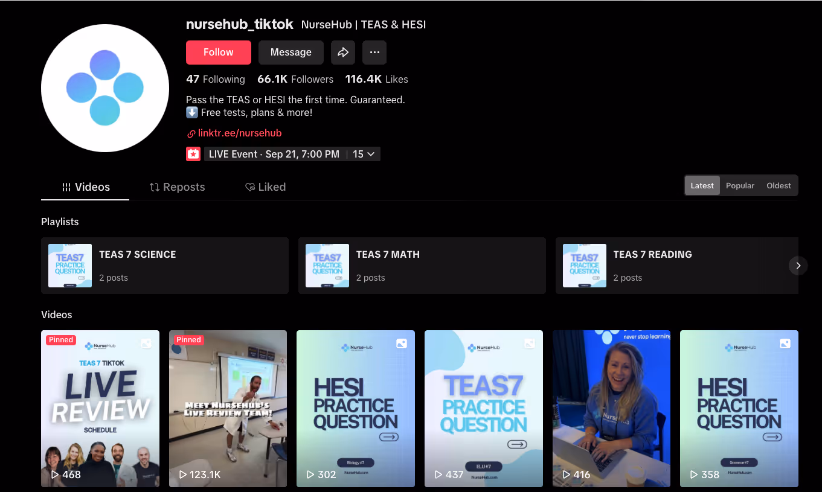Click the photo post icon on HESI Grammar video

[785, 343]
